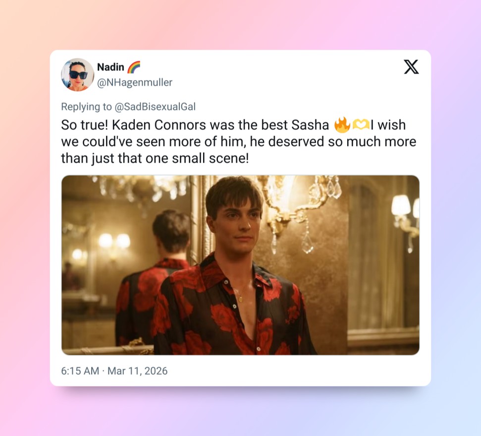This screenshot has height=436, width=481.
Task: Click the 'Replying to' label
Action: 87,107
